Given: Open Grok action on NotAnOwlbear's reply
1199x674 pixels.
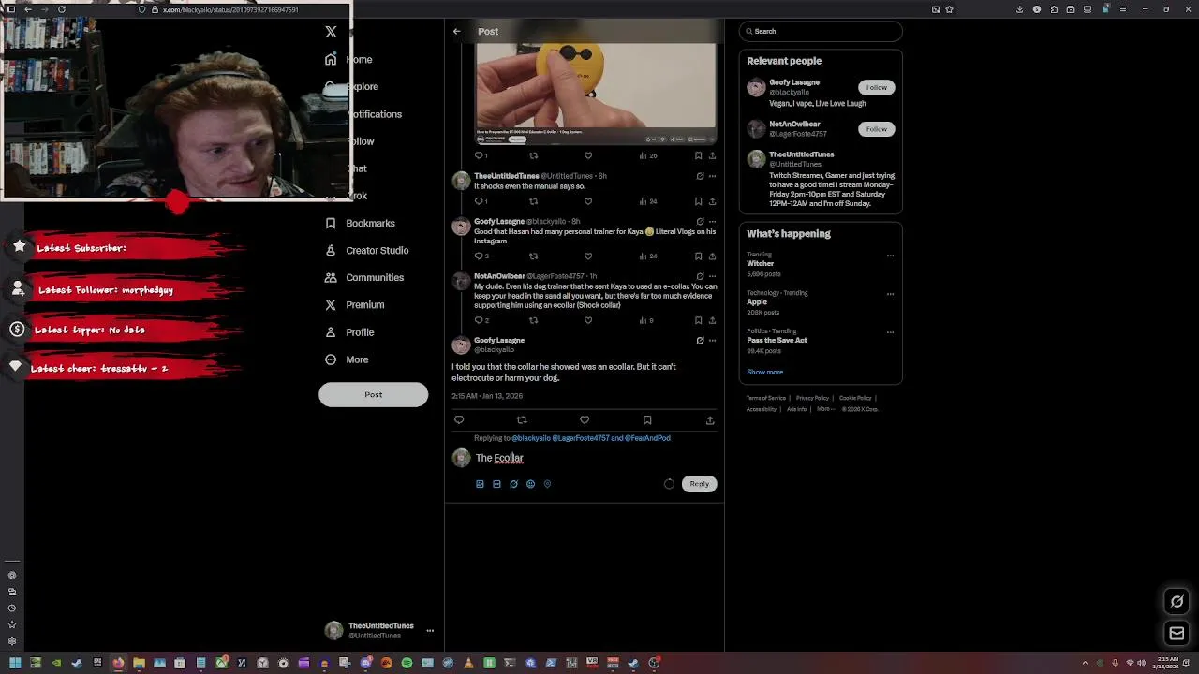Looking at the screenshot, I should pos(700,276).
